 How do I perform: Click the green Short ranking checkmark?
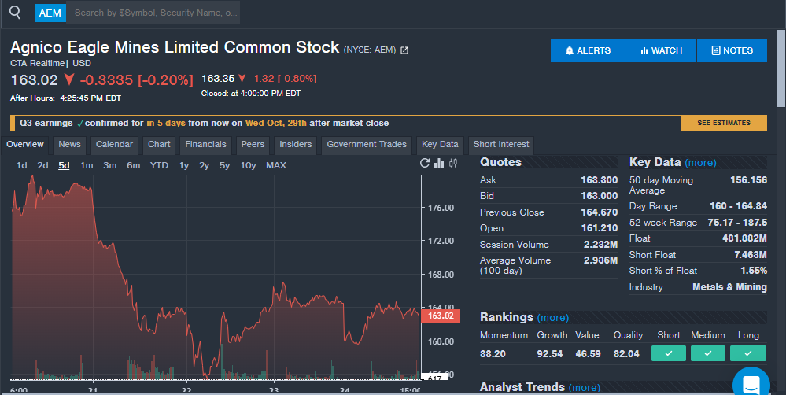[x=669, y=354]
